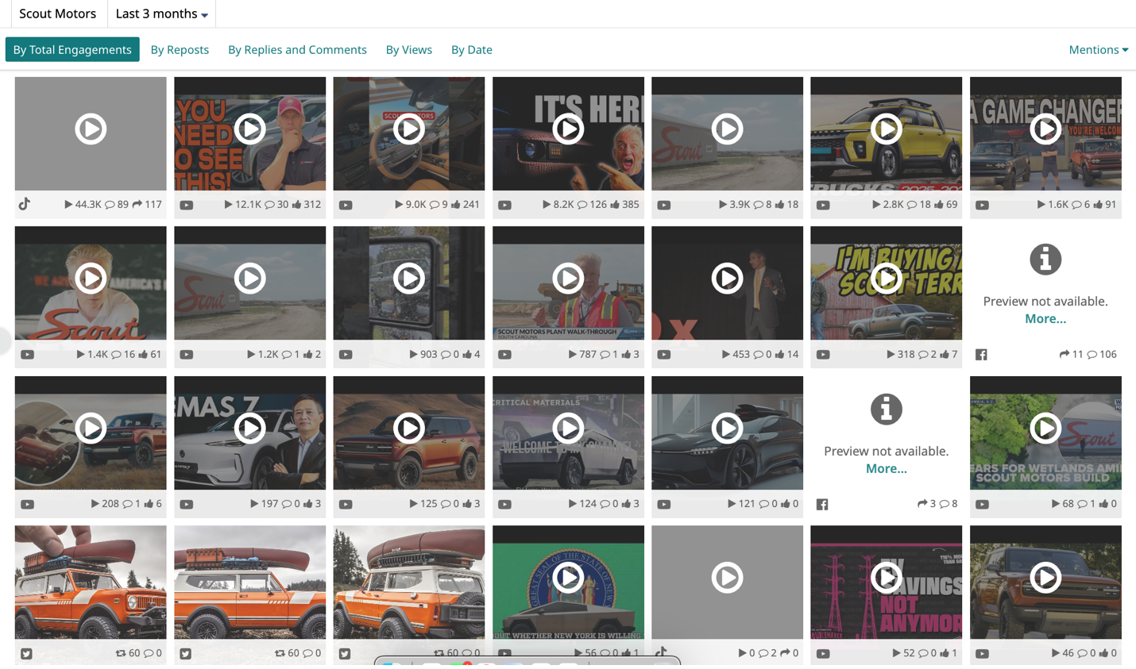Click the Twitter icon under the second orange Scout photo
The height and width of the screenshot is (669, 1136).
tap(186, 654)
